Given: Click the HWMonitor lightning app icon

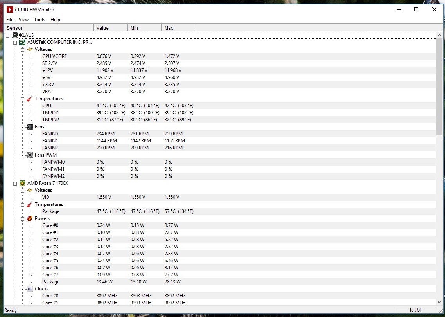Looking at the screenshot, I should [x=10, y=9].
